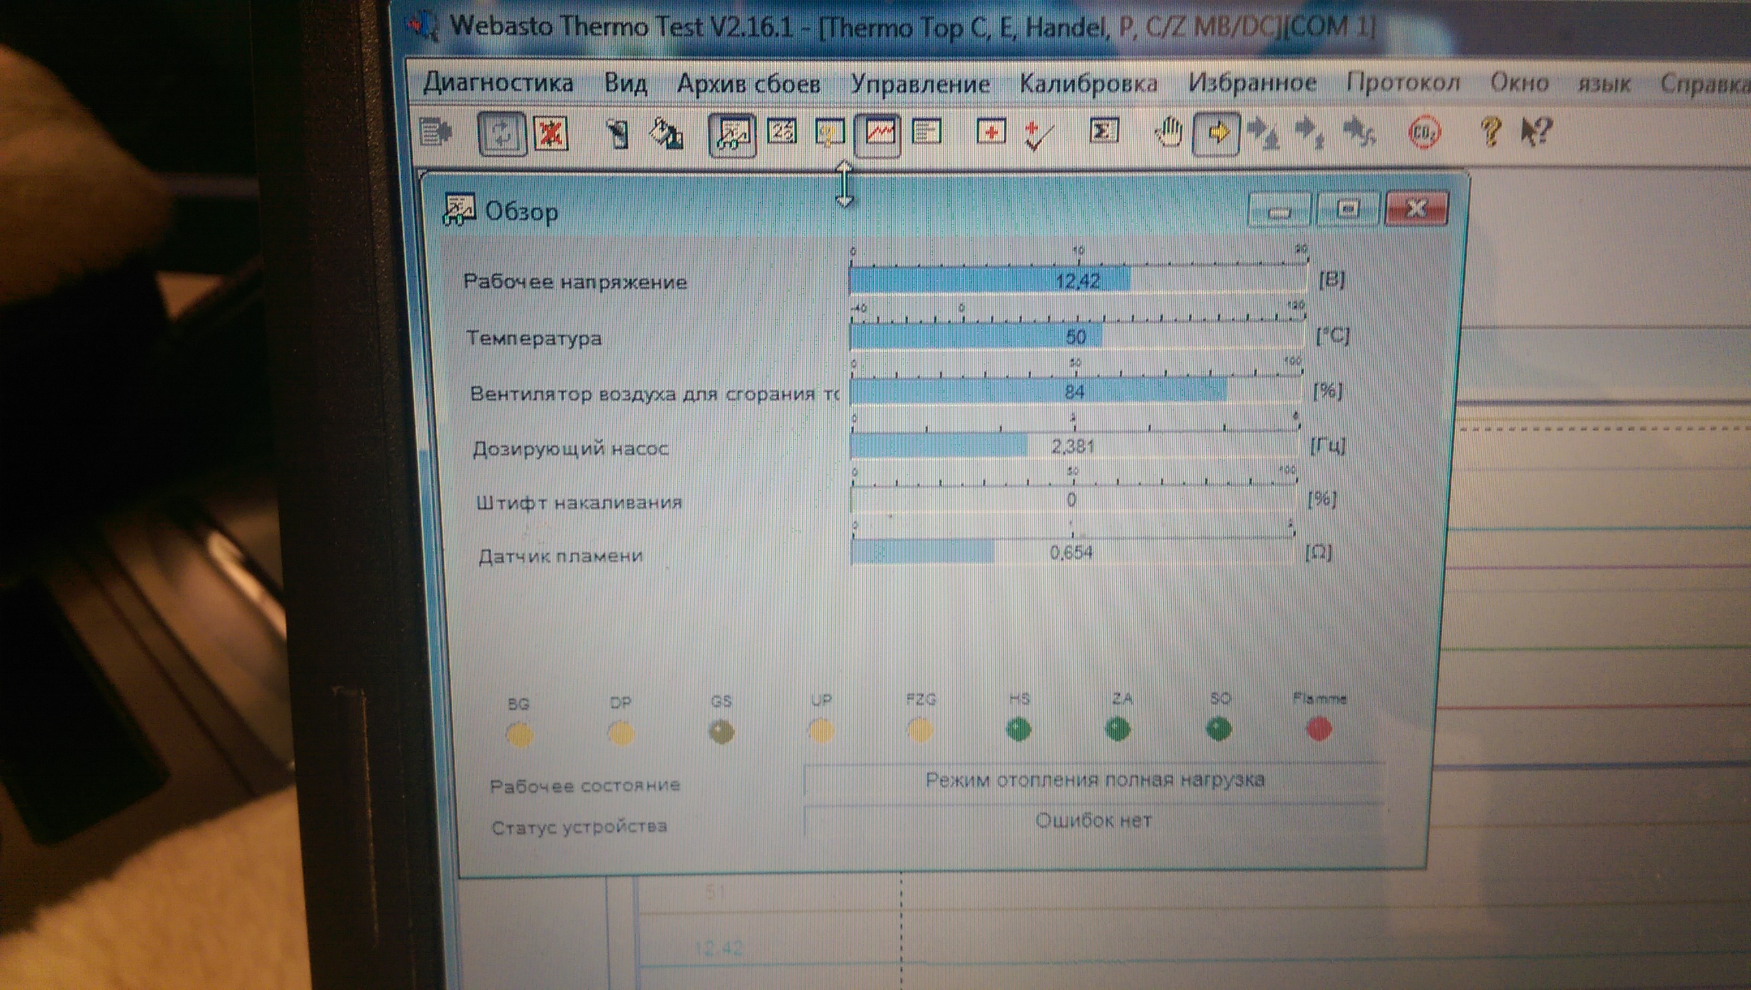Click the Рабочее состояние status field
This screenshot has height=990, width=1751.
coord(1094,780)
